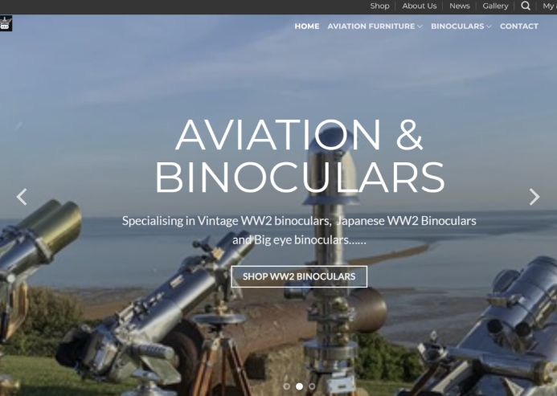Expand the Aviation Furniture chevron

click(420, 27)
